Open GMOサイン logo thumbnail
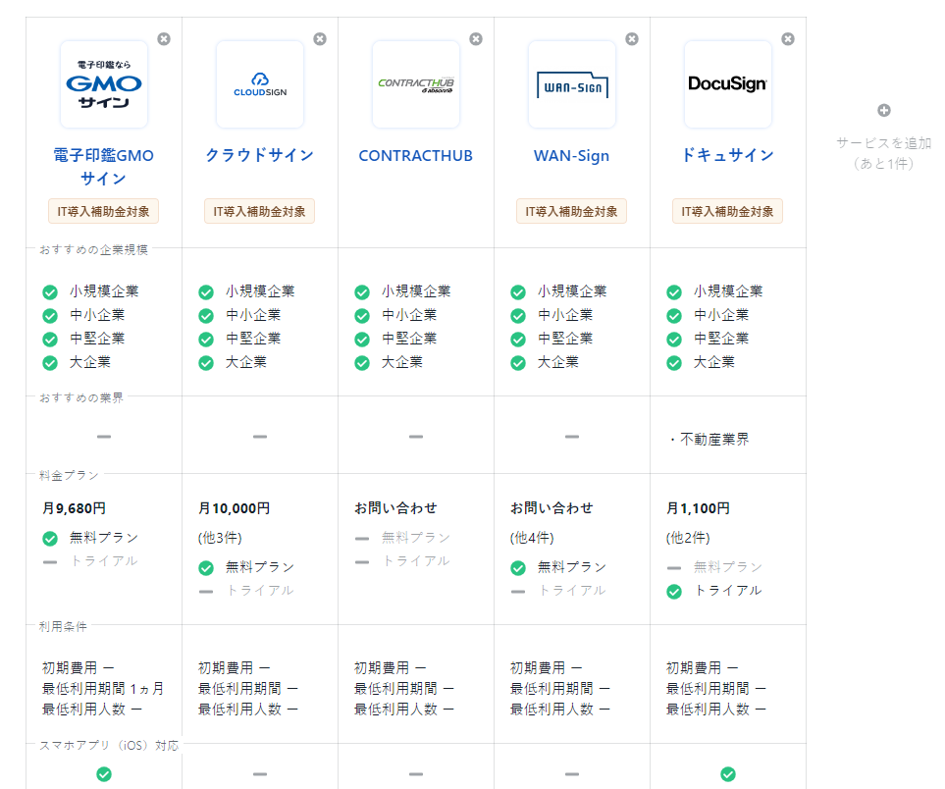Image resolution: width=945 pixels, height=789 pixels. tap(104, 84)
